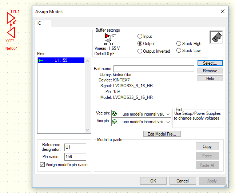235x193 pixels.
Task: Click the IC chip icon in dialog
Action: pyautogui.click(x=216, y=37)
